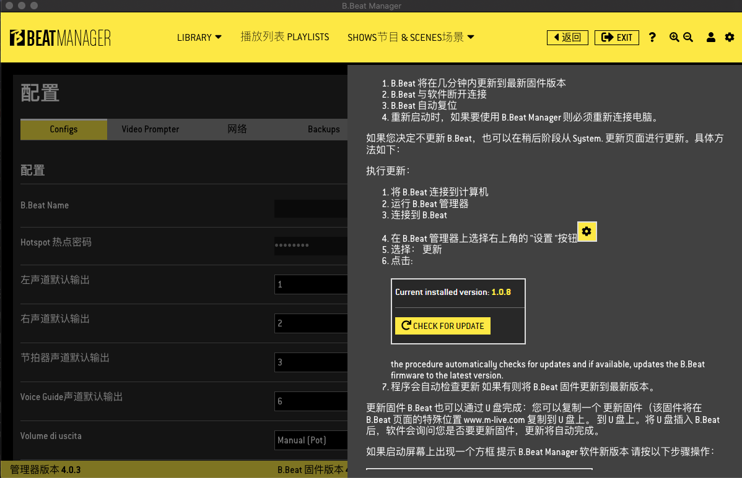Expand SHOWS节目 & SCENES场景 dropdown
742x478 pixels.
click(410, 37)
